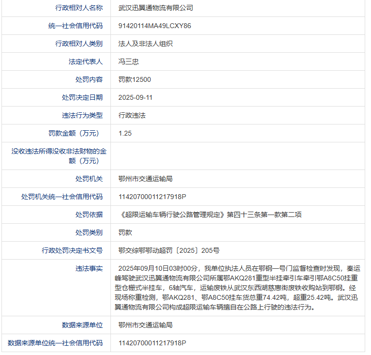Click the empty confiscated amount value cell
This screenshot has height=355, width=371.
(237, 156)
